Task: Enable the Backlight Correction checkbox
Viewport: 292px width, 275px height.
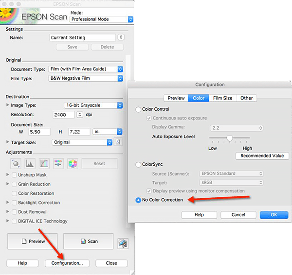Action: pyautogui.click(x=14, y=203)
